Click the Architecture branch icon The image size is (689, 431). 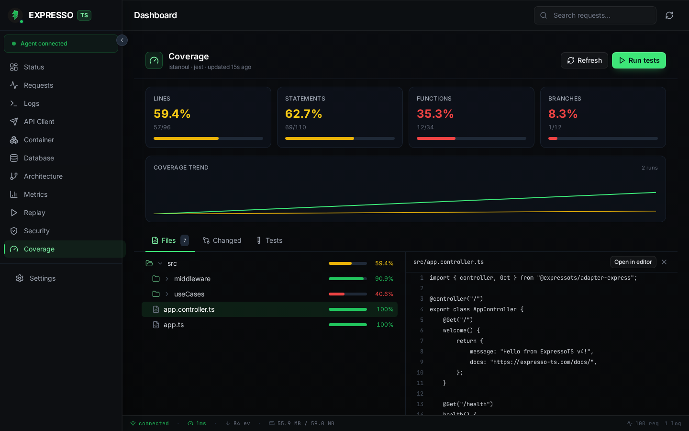[x=14, y=176]
